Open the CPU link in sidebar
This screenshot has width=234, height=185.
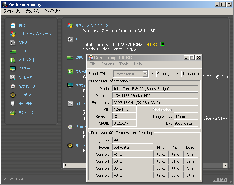(x=23, y=42)
